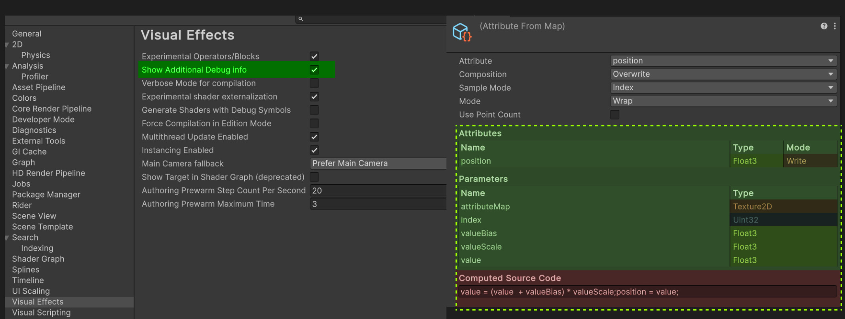
Task: Open Main Camera fallback dropdown
Action: [x=378, y=163]
